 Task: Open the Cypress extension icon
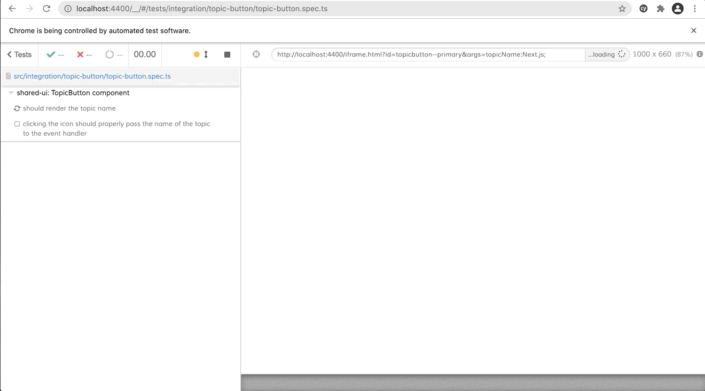coord(644,9)
